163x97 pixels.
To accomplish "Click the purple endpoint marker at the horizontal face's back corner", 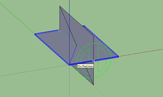I will coord(59,30).
